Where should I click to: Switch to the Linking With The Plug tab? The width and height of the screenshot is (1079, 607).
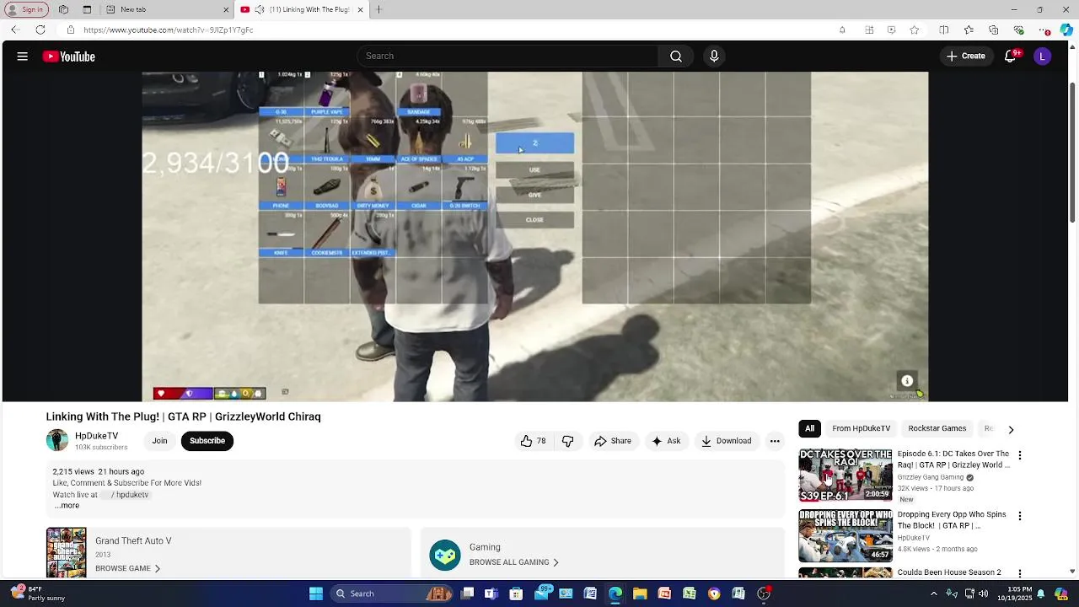302,9
